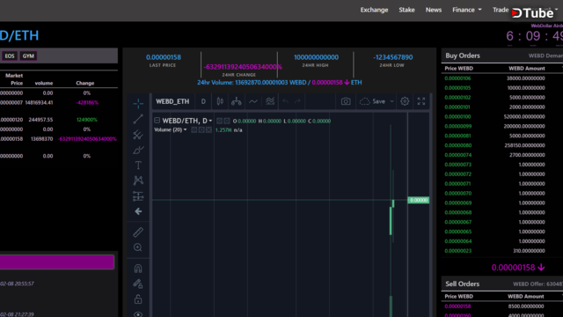
Task: Select sell order at price 0.00000158
Action: [502, 306]
